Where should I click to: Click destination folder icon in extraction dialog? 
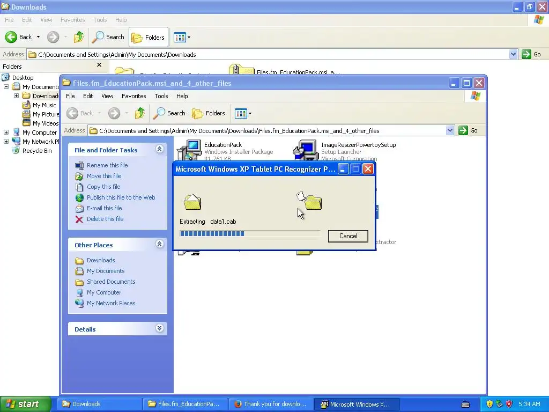(313, 202)
